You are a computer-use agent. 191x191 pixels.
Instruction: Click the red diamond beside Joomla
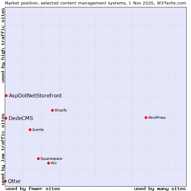(x=30, y=130)
